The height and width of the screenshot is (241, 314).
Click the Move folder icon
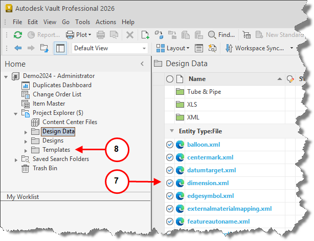(172, 35)
